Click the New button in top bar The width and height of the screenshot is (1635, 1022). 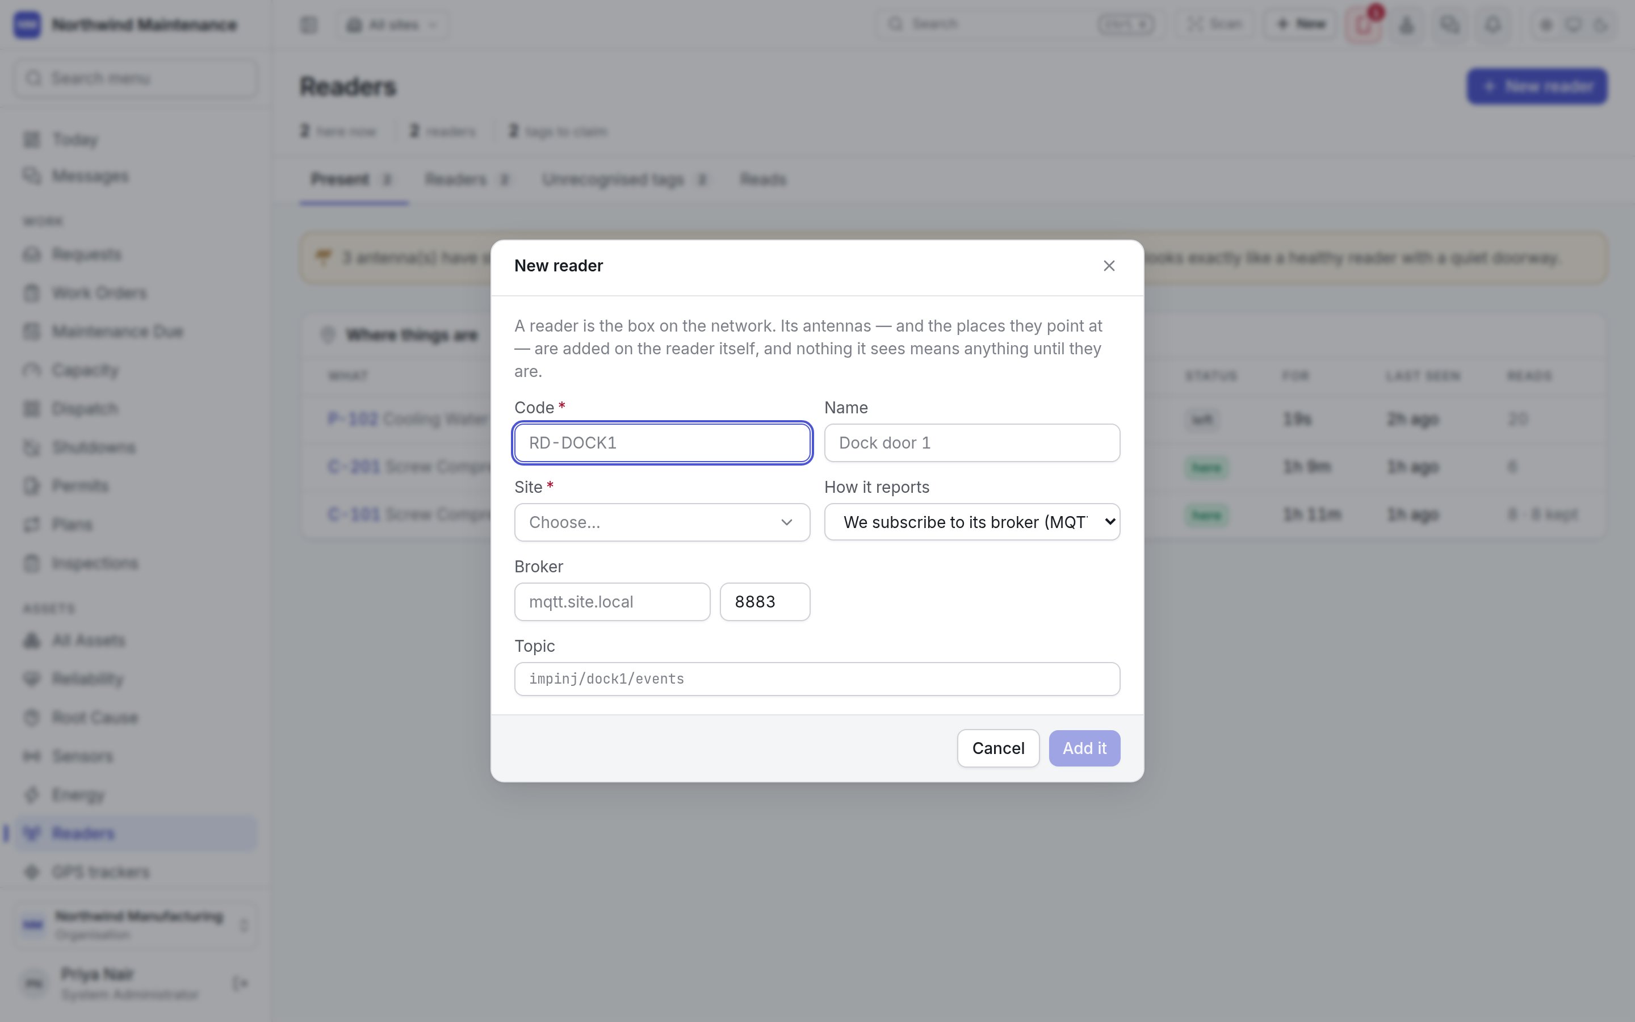(1301, 24)
